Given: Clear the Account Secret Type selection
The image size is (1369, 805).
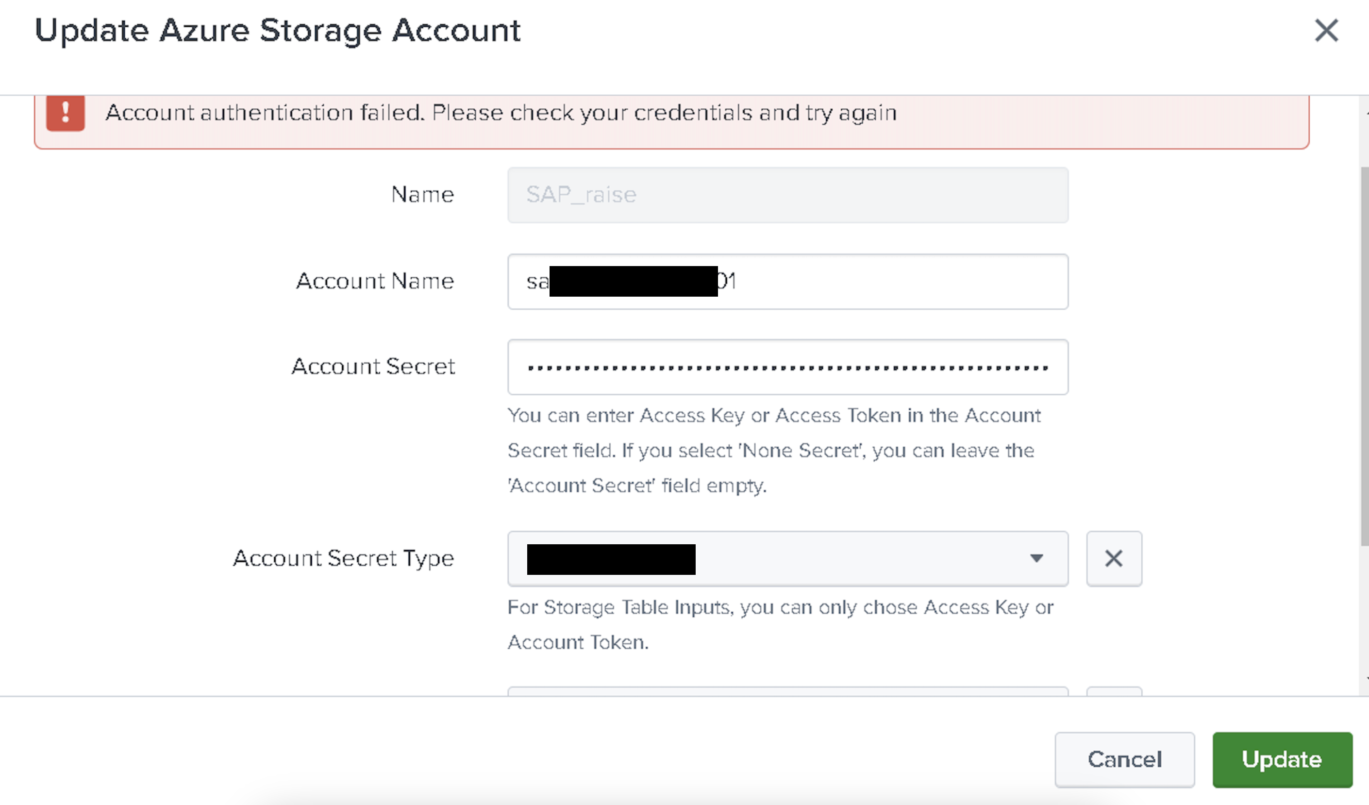Looking at the screenshot, I should click(x=1114, y=558).
